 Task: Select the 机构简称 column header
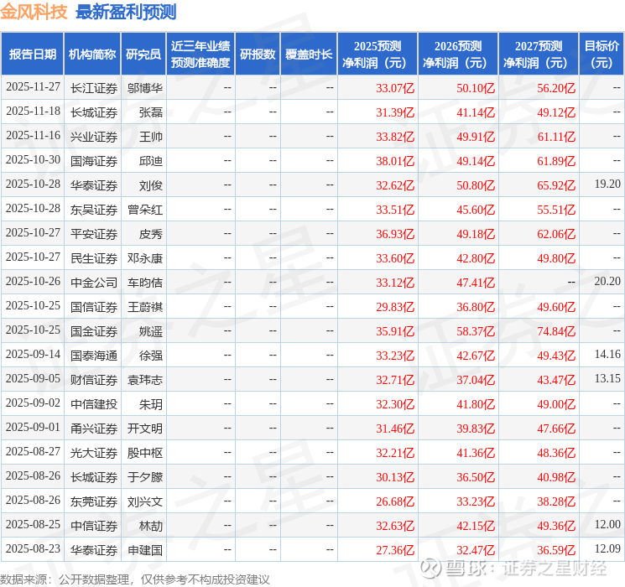[x=92, y=55]
